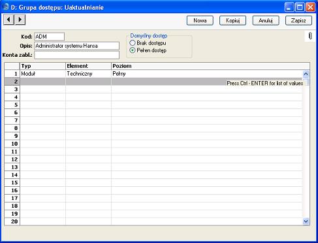Select row number 5 header
The height and width of the screenshot is (243, 318).
[x=12, y=105]
